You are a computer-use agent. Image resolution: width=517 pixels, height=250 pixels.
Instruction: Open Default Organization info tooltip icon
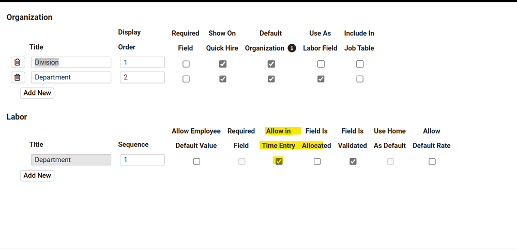click(292, 48)
